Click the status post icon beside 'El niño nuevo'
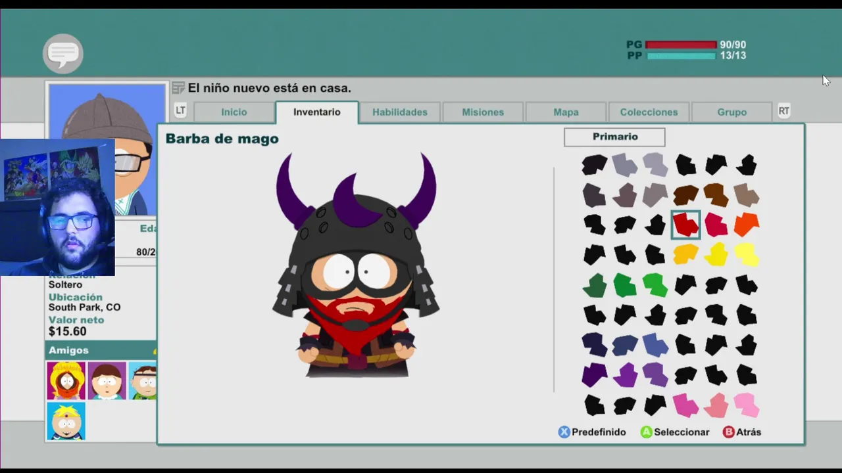The image size is (842, 473). pyautogui.click(x=178, y=88)
